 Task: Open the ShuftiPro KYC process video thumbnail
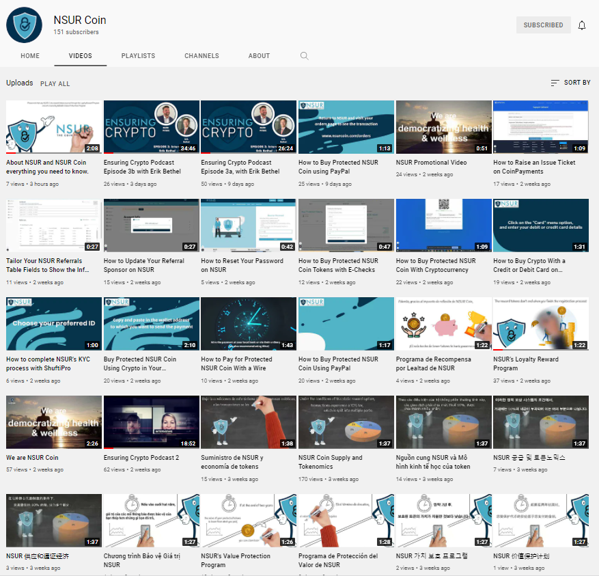[54, 324]
